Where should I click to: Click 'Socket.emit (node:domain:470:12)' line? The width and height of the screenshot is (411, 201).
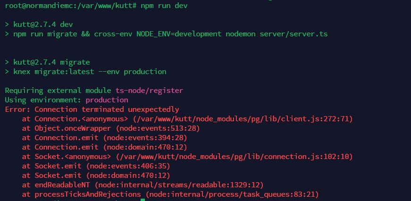[x=96, y=176]
